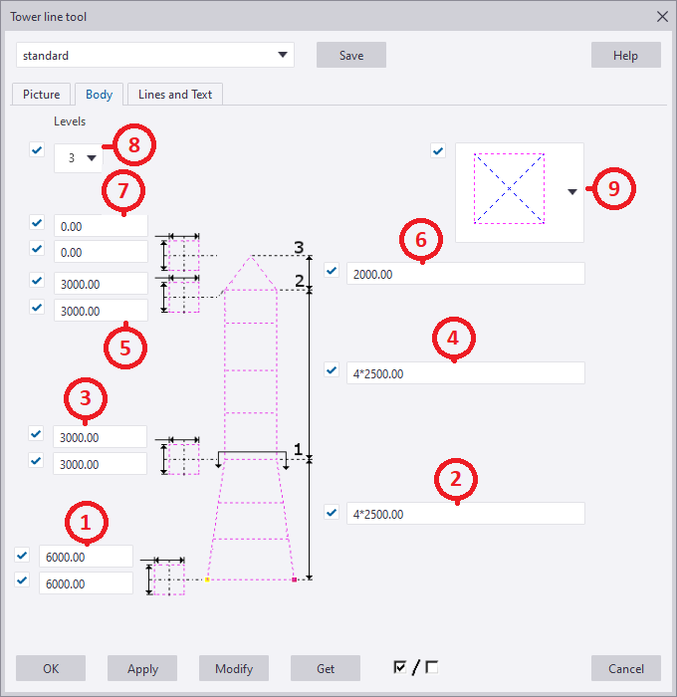This screenshot has height=697, width=677.
Task: Expand the Levels count dropdown showing 3
Action: click(79, 157)
